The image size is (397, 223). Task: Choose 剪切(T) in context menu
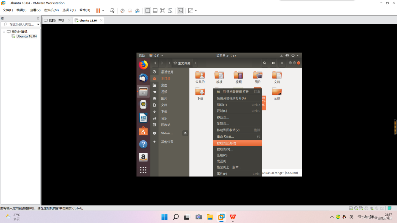[237, 105]
